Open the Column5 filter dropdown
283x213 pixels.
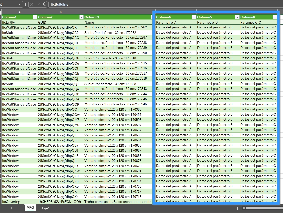pos(237,17)
